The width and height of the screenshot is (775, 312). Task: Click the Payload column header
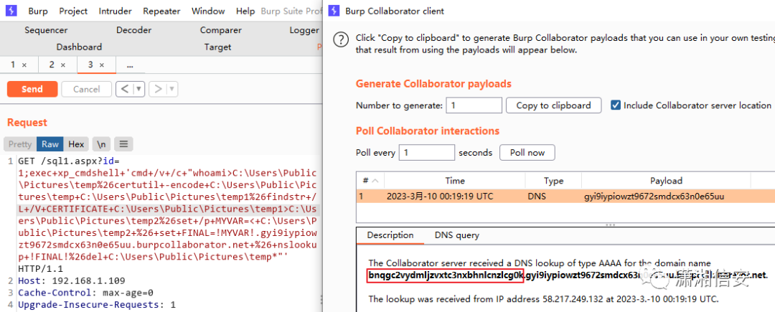pyautogui.click(x=666, y=181)
